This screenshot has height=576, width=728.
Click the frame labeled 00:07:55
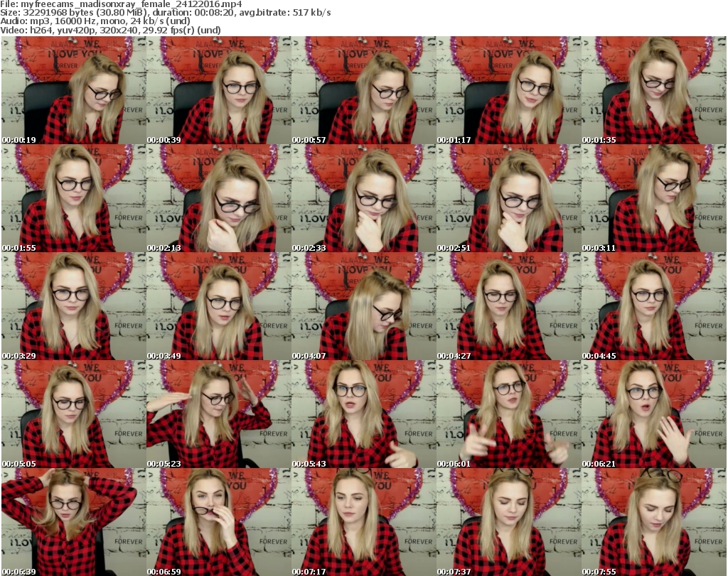click(654, 522)
